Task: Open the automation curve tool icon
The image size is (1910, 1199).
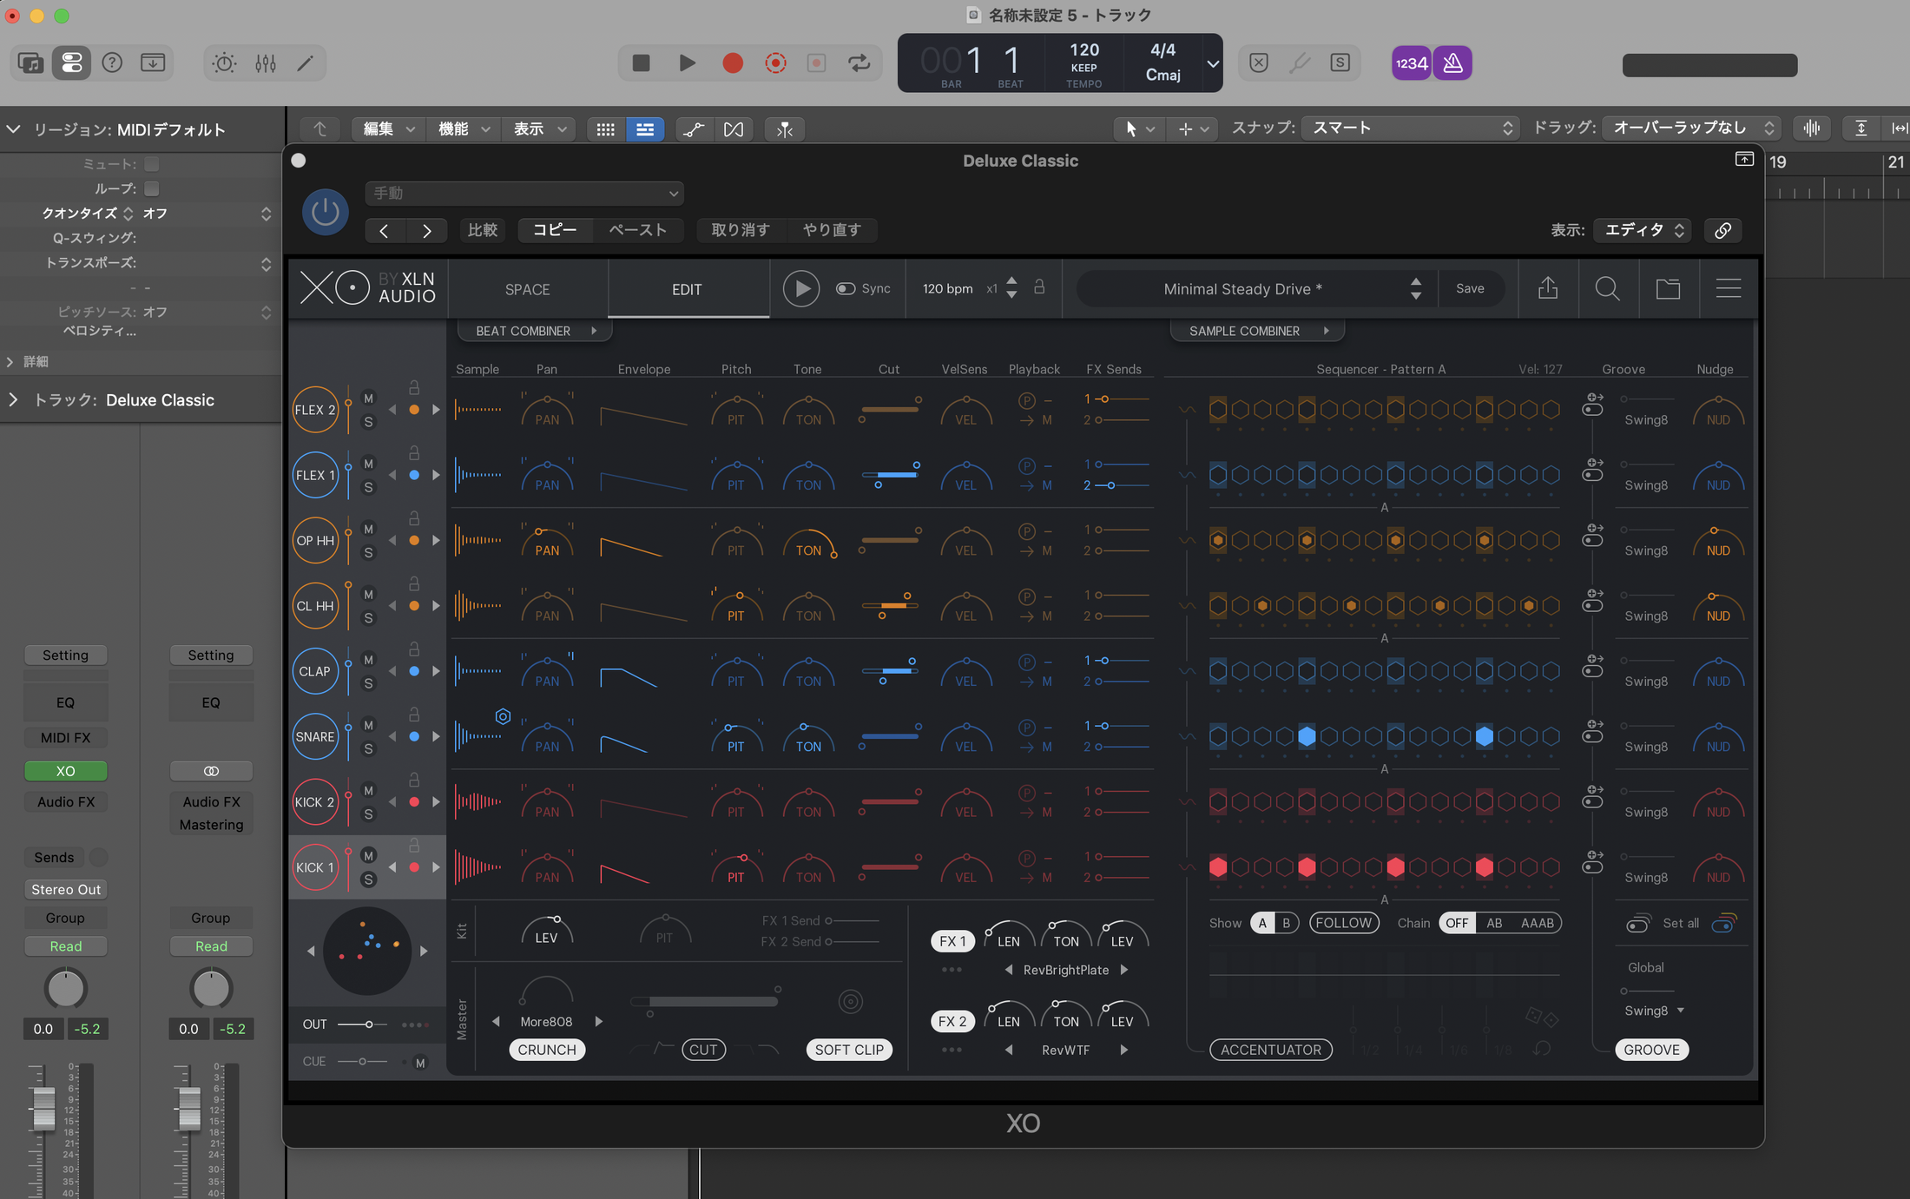Action: click(x=694, y=129)
